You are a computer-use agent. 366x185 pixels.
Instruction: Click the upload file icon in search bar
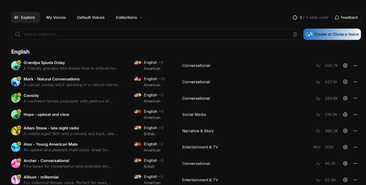[295, 34]
